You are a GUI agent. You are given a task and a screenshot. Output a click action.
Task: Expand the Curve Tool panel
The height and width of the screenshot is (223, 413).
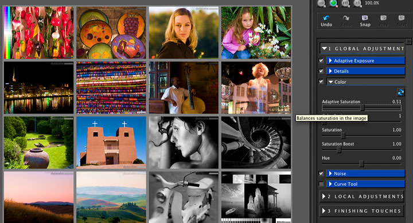point(365,184)
